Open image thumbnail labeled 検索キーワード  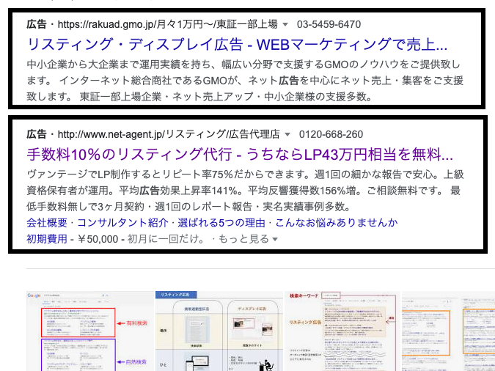(x=342, y=331)
